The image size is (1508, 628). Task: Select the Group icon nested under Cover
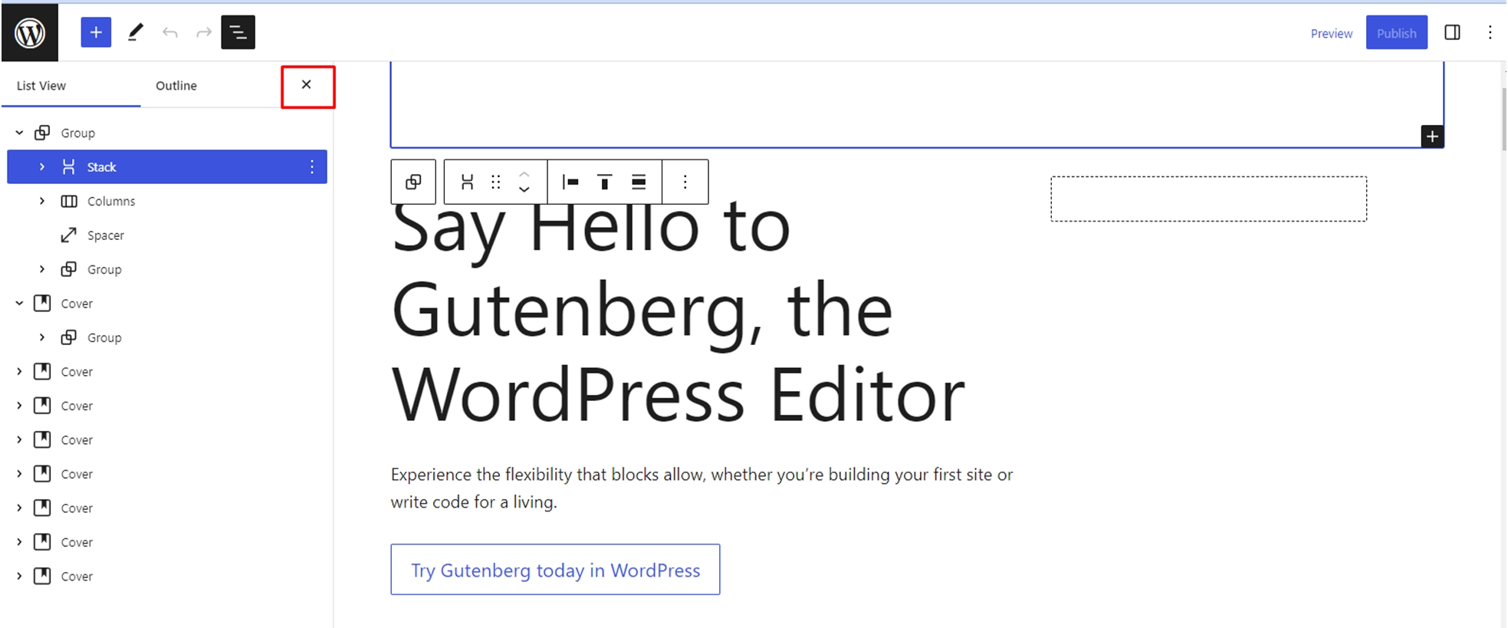69,337
